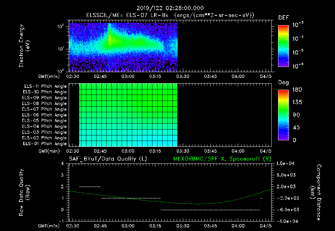Click 04:00 tick under the data quality panel
The image size is (335, 231).
(238, 225)
